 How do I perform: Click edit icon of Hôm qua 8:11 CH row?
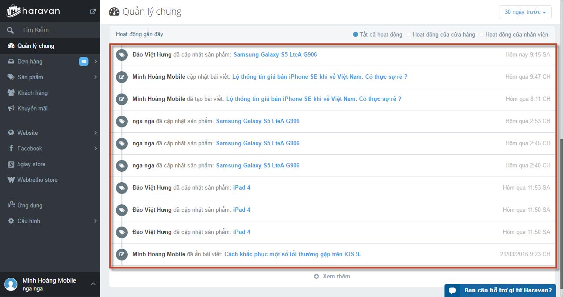click(x=122, y=99)
